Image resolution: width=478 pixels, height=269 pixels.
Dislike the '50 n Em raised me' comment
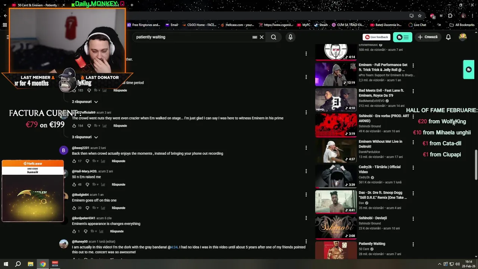(x=87, y=185)
